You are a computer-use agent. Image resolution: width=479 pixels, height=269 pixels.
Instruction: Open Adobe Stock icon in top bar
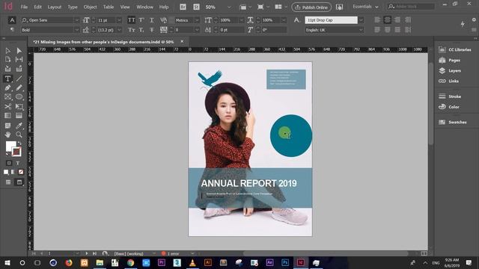[196, 7]
